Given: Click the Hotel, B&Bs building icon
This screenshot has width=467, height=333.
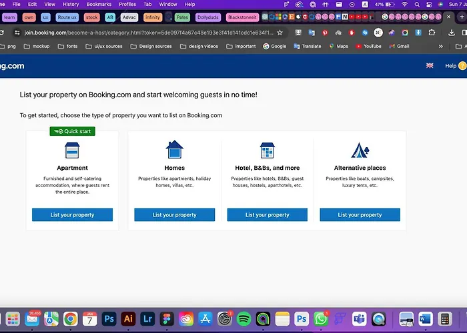Looking at the screenshot, I should (267, 150).
